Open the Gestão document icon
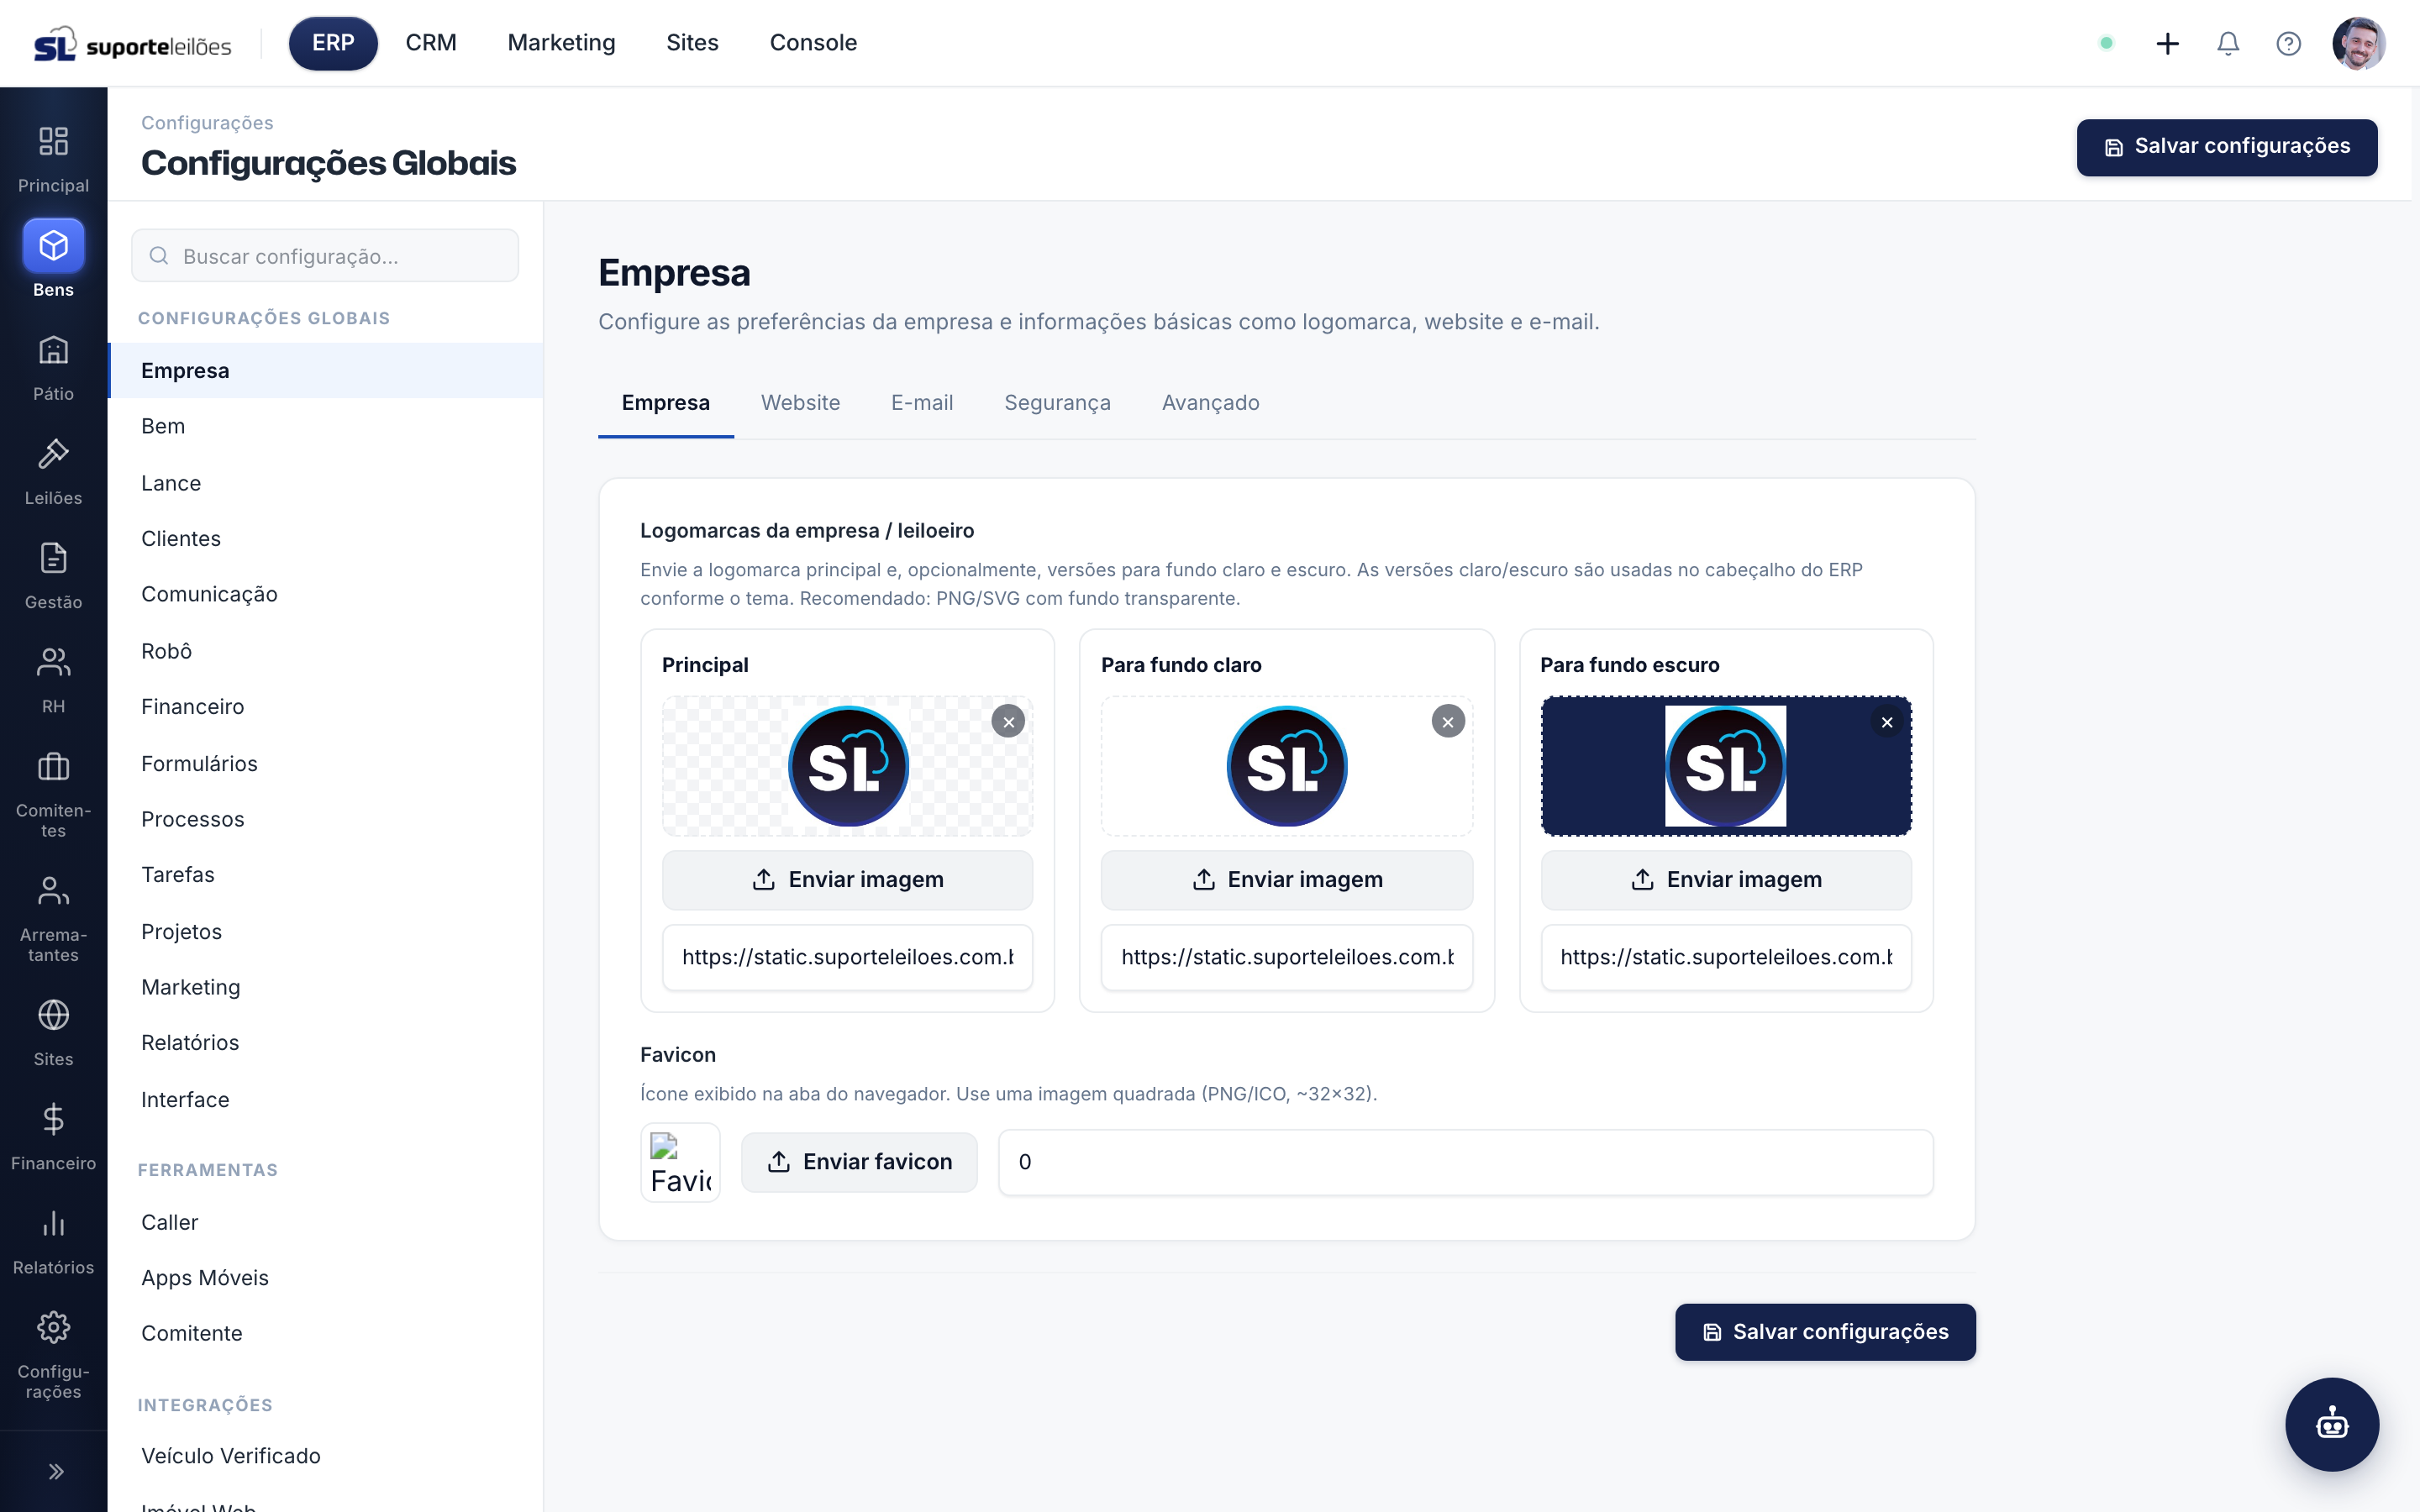The height and width of the screenshot is (1512, 2420). [x=53, y=558]
